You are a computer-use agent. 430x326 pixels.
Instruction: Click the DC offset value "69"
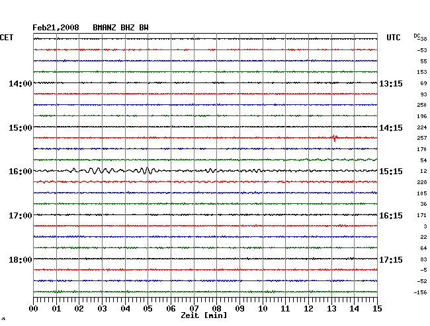click(423, 83)
